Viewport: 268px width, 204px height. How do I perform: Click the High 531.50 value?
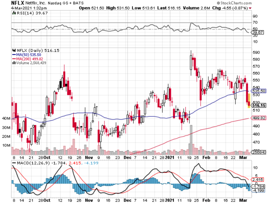coord(118,8)
